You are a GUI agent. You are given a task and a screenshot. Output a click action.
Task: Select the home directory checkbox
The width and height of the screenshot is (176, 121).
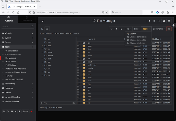point(78,56)
